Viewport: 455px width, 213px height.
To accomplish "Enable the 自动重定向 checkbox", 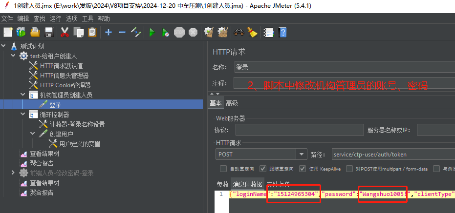I will pos(223,169).
